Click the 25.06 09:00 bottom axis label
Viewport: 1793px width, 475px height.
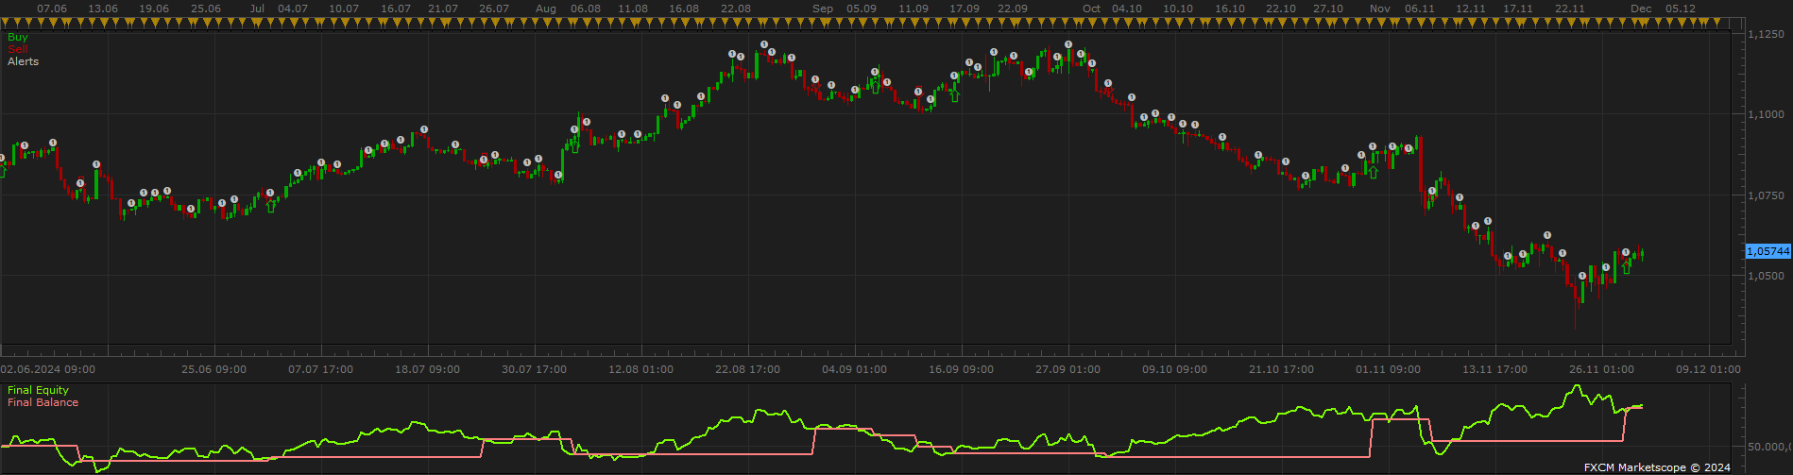(214, 369)
